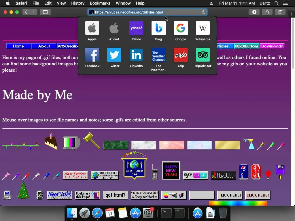Viewport: 295px width, 221px height.
Task: Click the spray bottle gif
Action: point(249,144)
